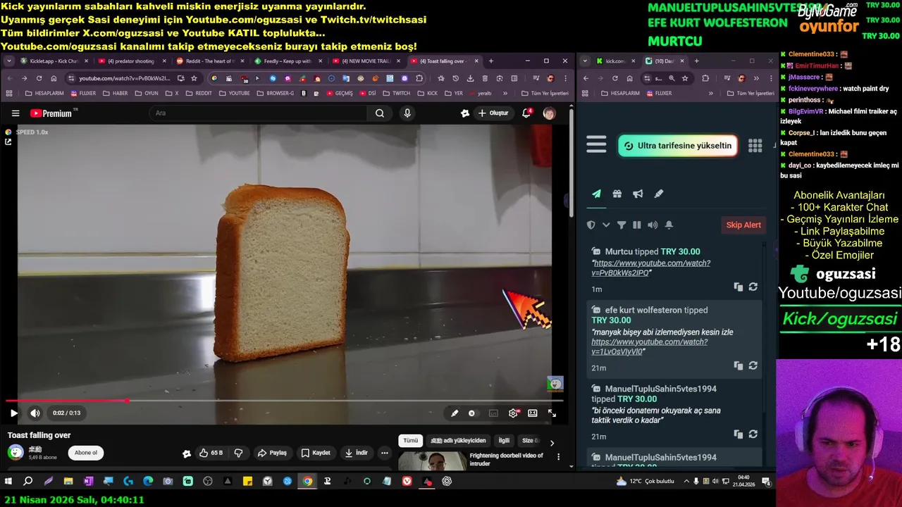Image resolution: width=902 pixels, height=507 pixels.
Task: Expand left browser tab search chevron
Action: coord(8,61)
